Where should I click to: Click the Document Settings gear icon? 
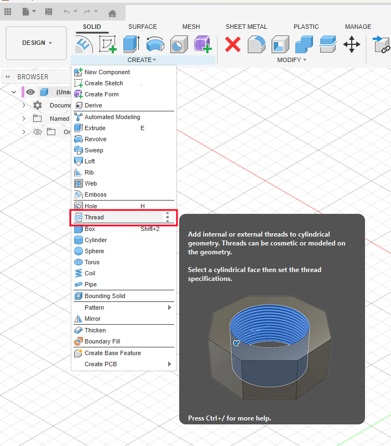[x=38, y=105]
